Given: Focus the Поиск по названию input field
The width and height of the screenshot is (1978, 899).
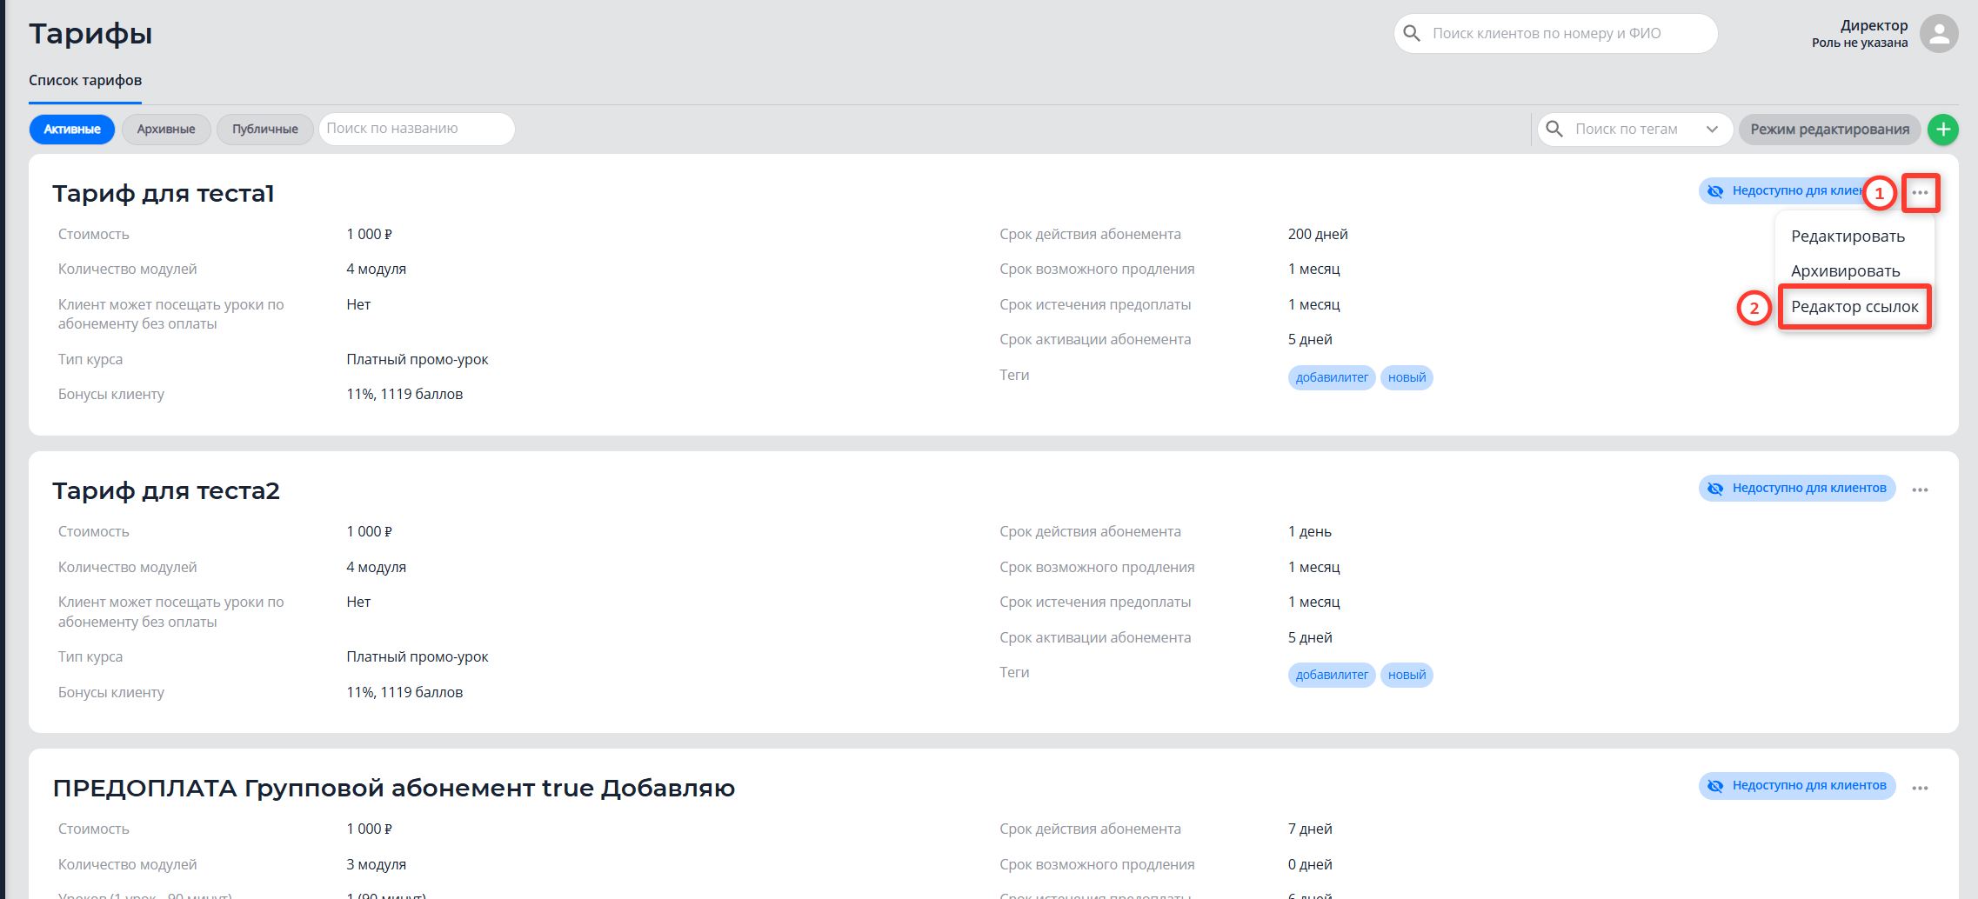Looking at the screenshot, I should (x=417, y=129).
